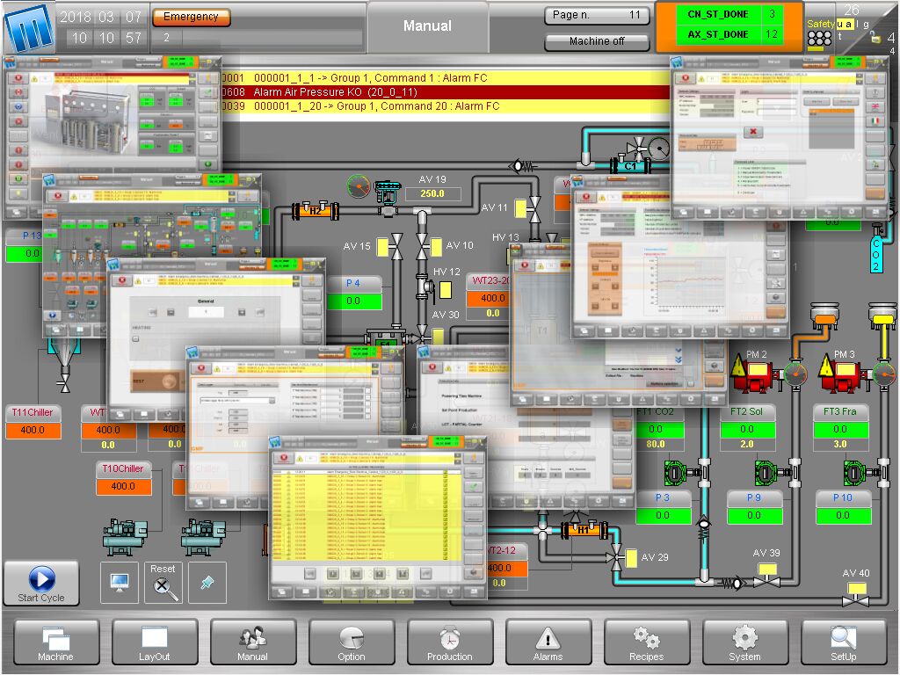The image size is (900, 675).
Task: Click the blue M logo at top left
Action: pos(29,29)
